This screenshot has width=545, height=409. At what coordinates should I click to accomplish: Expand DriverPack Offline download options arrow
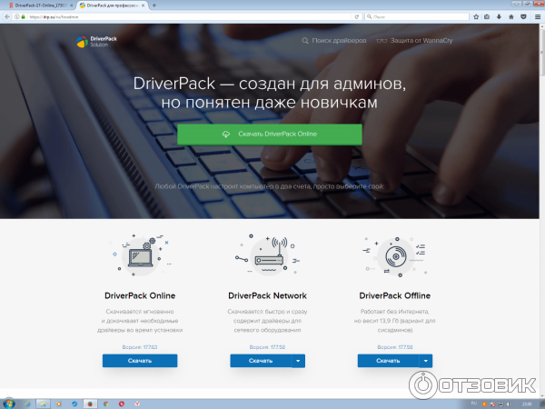426,361
